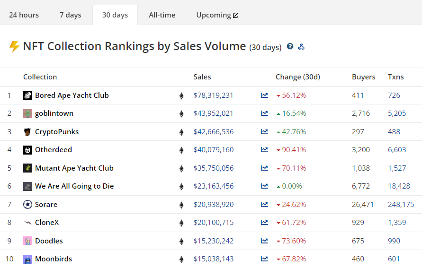This screenshot has height=268, width=422.
Task: Sort by the Buyers column header
Action: pos(363,77)
